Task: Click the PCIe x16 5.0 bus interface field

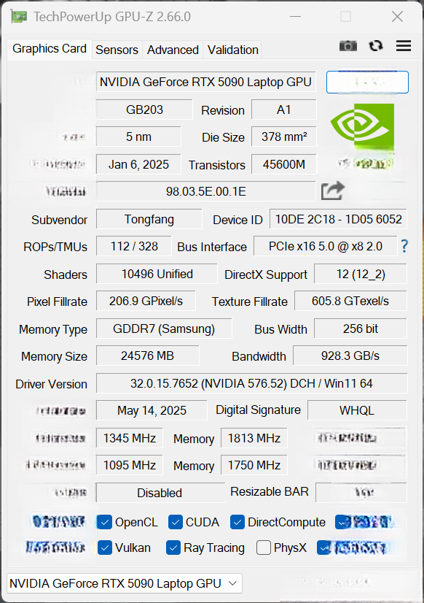Action: 326,246
